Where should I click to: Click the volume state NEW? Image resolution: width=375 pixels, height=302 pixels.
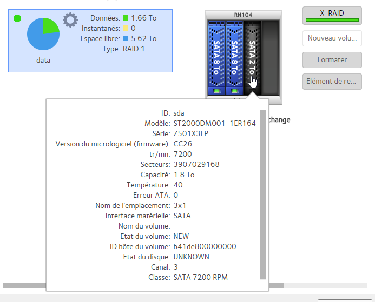[181, 236]
